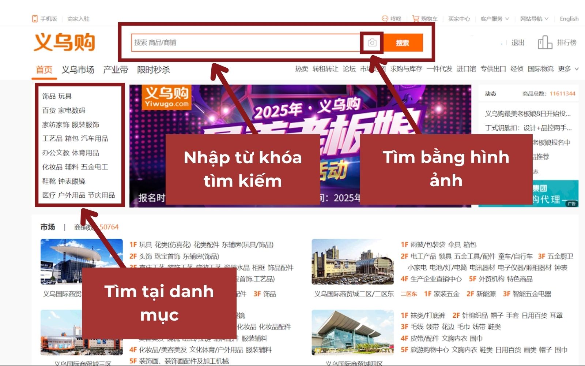Click the 退出 logout link
The height and width of the screenshot is (366, 585).
518,42
